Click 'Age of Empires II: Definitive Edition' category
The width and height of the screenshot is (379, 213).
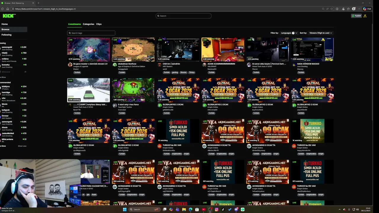(x=131, y=66)
